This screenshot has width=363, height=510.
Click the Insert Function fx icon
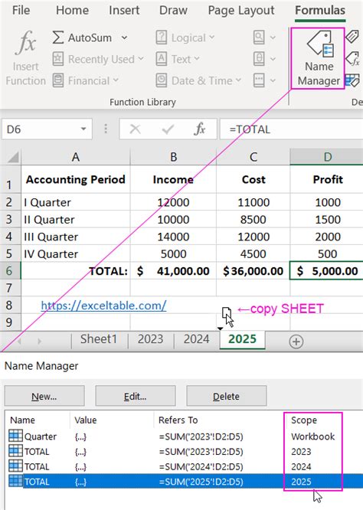point(26,43)
